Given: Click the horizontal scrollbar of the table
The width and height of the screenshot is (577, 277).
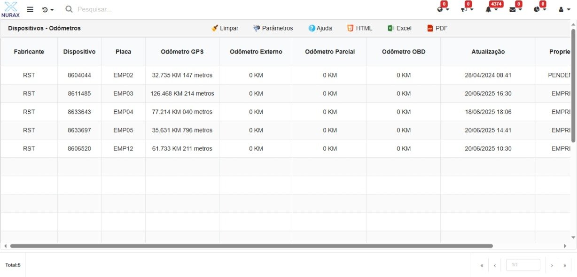Looking at the screenshot, I should (x=251, y=246).
